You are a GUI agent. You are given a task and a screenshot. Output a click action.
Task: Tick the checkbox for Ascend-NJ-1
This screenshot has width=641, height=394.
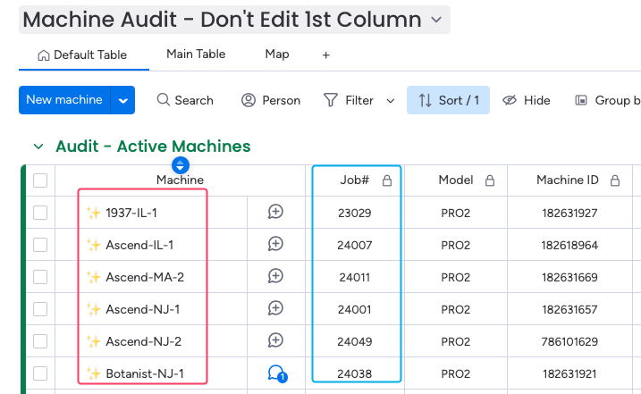point(40,309)
